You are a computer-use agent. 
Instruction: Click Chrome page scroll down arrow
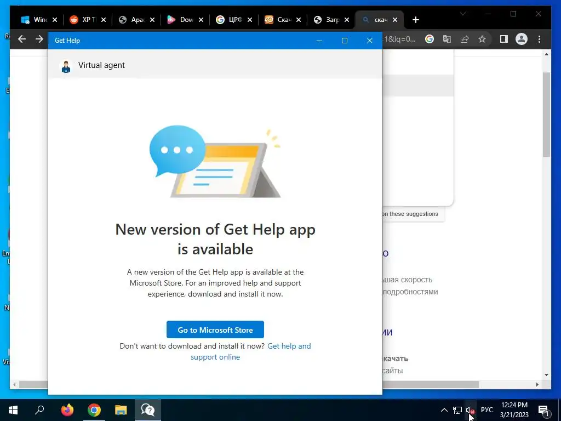[x=546, y=375]
